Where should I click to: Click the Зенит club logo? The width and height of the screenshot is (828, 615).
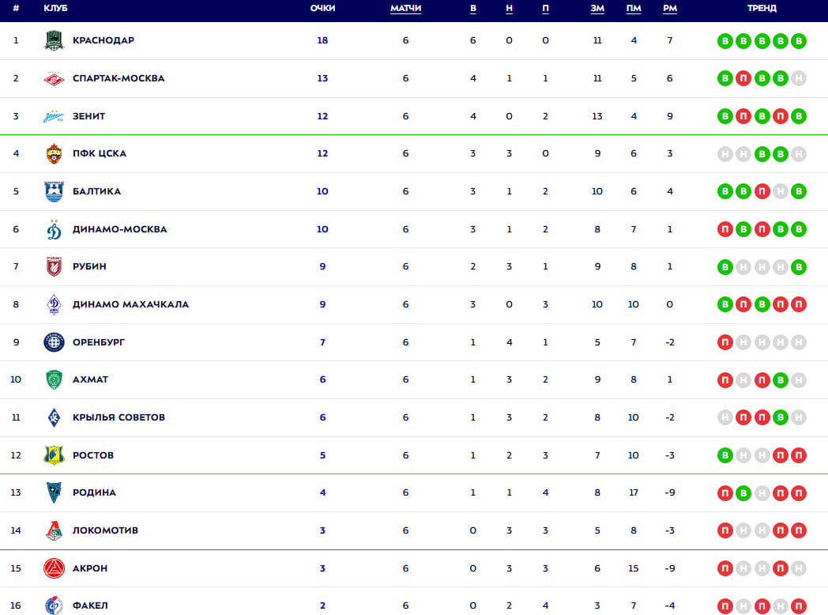[54, 116]
